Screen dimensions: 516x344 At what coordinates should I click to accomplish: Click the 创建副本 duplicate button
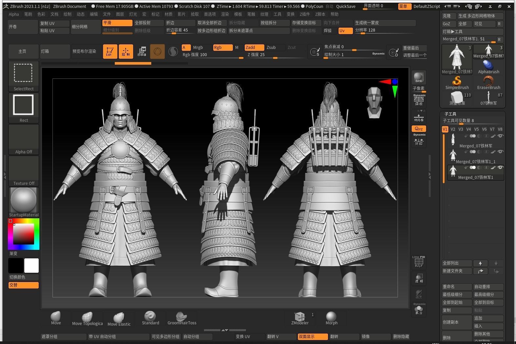(x=457, y=322)
